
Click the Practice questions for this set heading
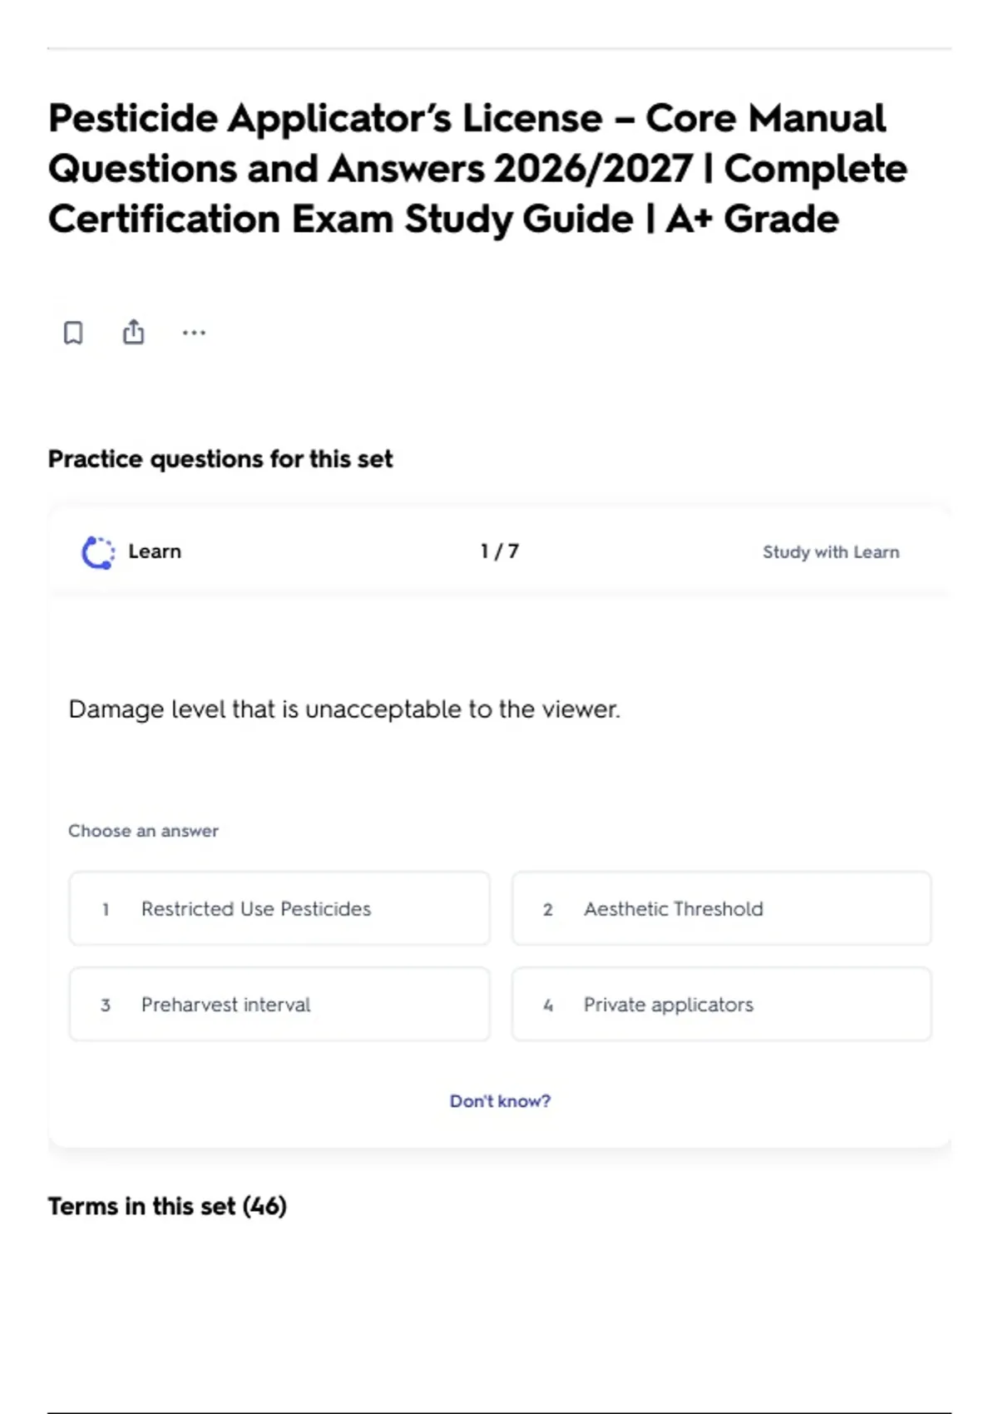pos(220,459)
